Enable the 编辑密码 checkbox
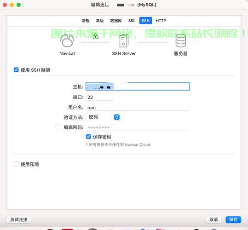 coord(58,127)
